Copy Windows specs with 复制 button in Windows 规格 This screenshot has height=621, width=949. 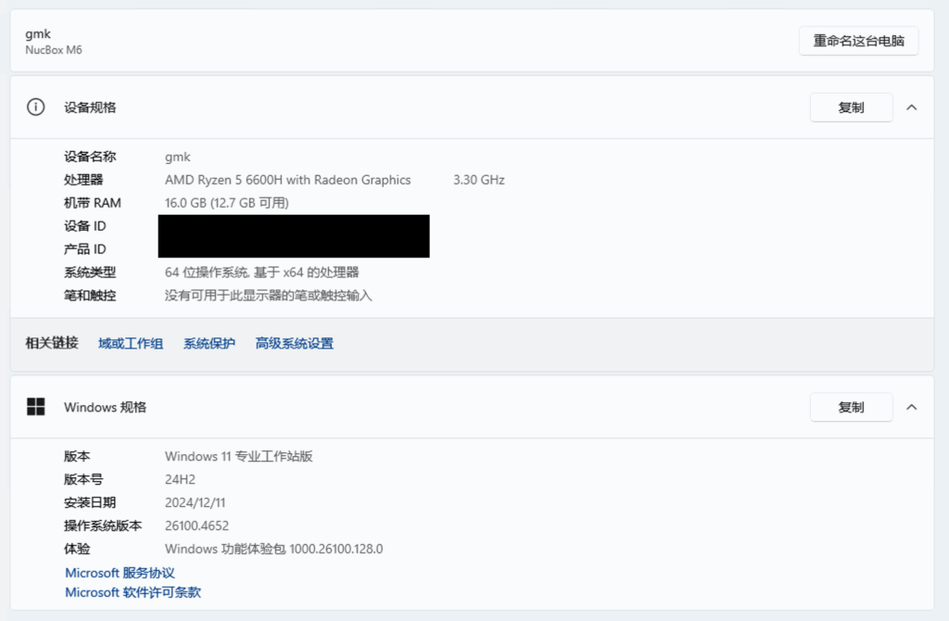tap(851, 407)
